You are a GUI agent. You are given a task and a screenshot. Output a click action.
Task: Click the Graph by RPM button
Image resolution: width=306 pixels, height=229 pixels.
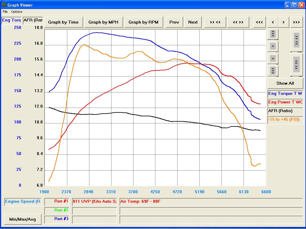coord(143,22)
